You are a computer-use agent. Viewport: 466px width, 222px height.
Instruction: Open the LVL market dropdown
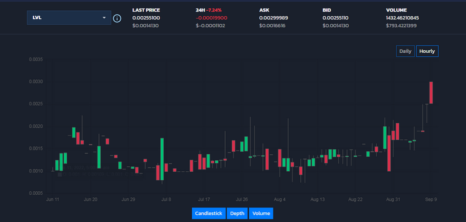[x=69, y=18]
